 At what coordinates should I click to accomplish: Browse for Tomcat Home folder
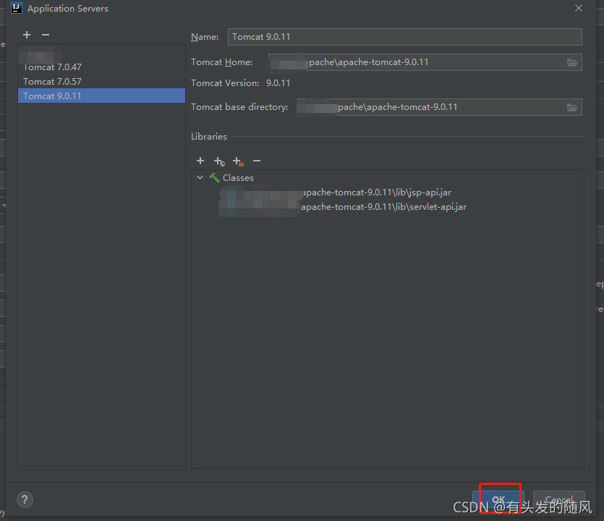[x=572, y=62]
